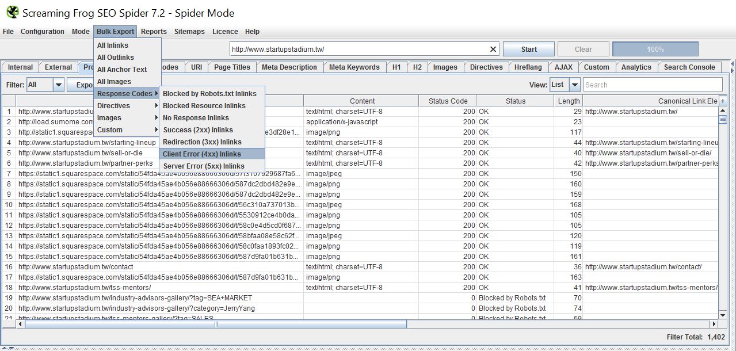Select the category=JerryYang URL row

point(361,308)
